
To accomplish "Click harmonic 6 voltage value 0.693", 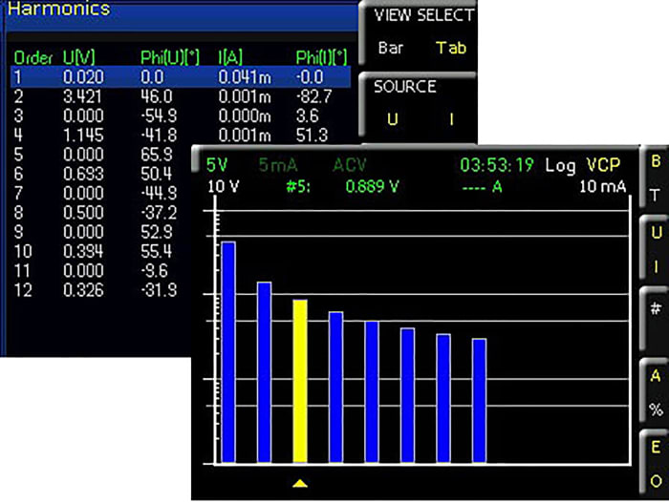I will (x=83, y=174).
